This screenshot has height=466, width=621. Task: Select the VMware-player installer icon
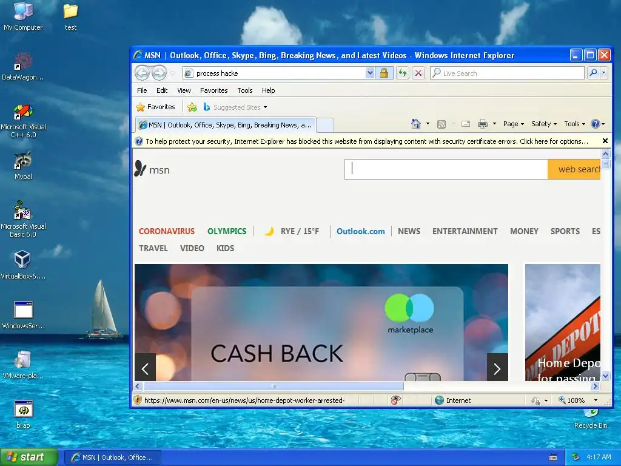(23, 365)
